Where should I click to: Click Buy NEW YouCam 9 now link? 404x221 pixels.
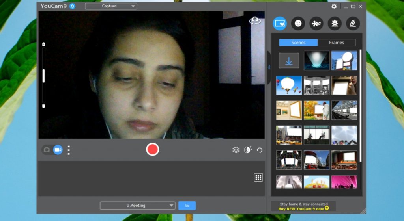pos(303,209)
